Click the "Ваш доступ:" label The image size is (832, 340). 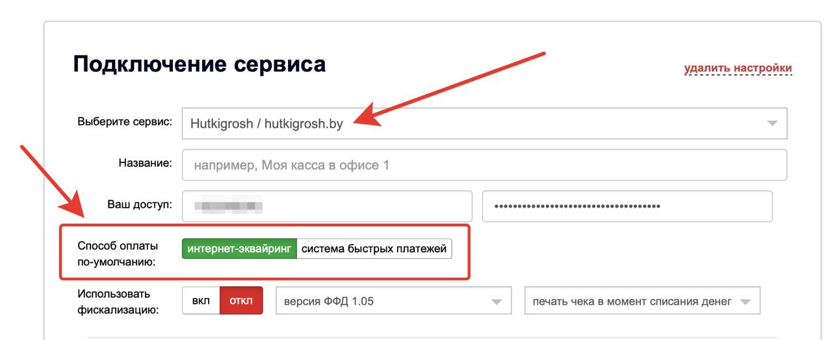pos(139,204)
